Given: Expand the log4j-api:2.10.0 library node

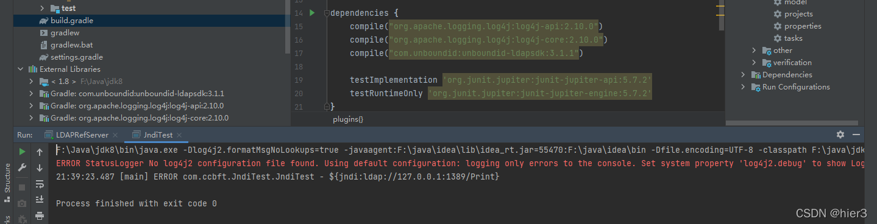Looking at the screenshot, I should (31, 106).
